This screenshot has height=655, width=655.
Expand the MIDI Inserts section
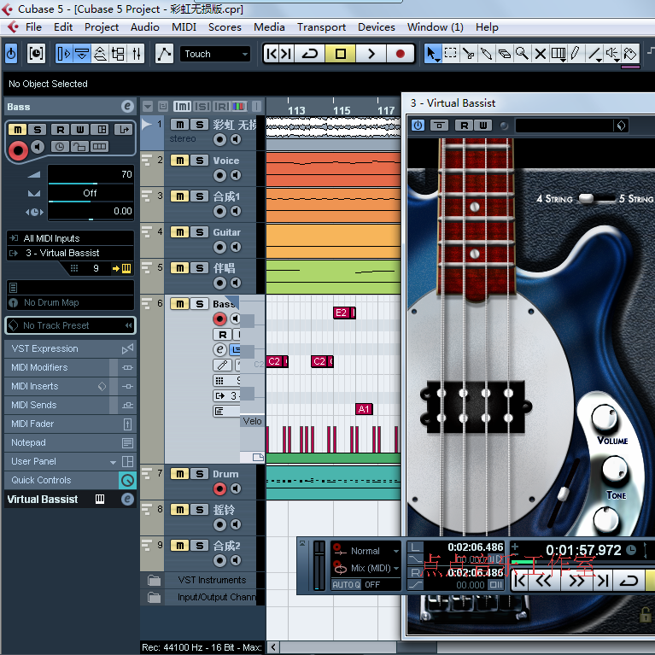pyautogui.click(x=70, y=386)
